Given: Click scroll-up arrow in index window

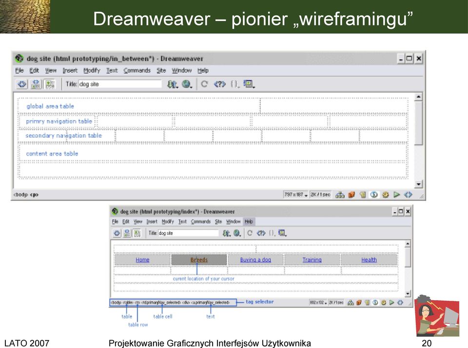Looking at the screenshot, I should pos(408,244).
